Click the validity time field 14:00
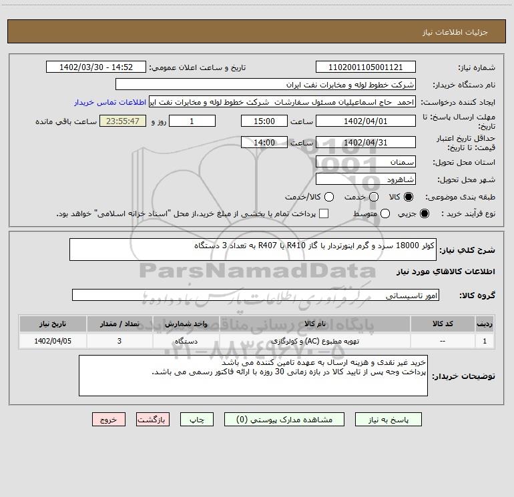Screen dimensions: 514x497 [264, 143]
